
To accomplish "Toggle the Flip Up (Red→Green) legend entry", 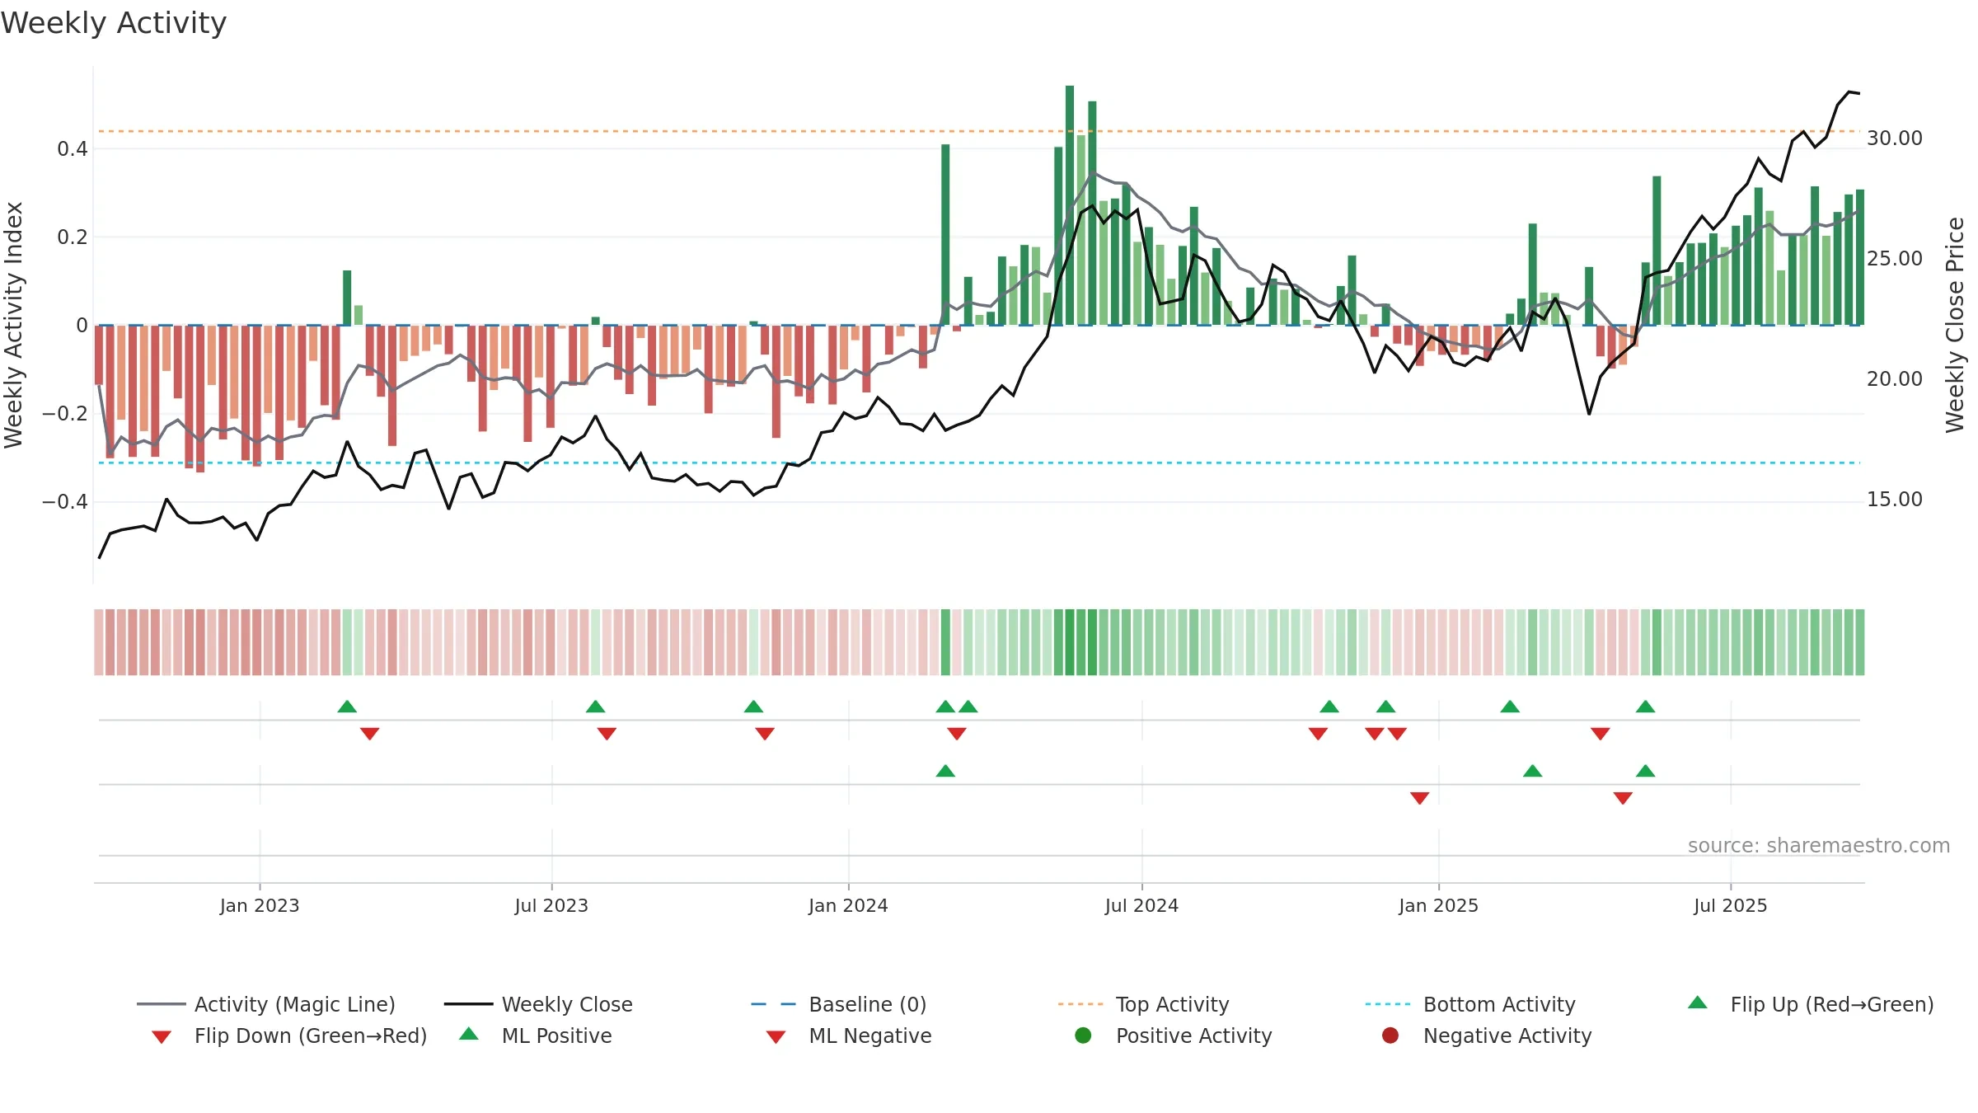I will (1811, 1004).
